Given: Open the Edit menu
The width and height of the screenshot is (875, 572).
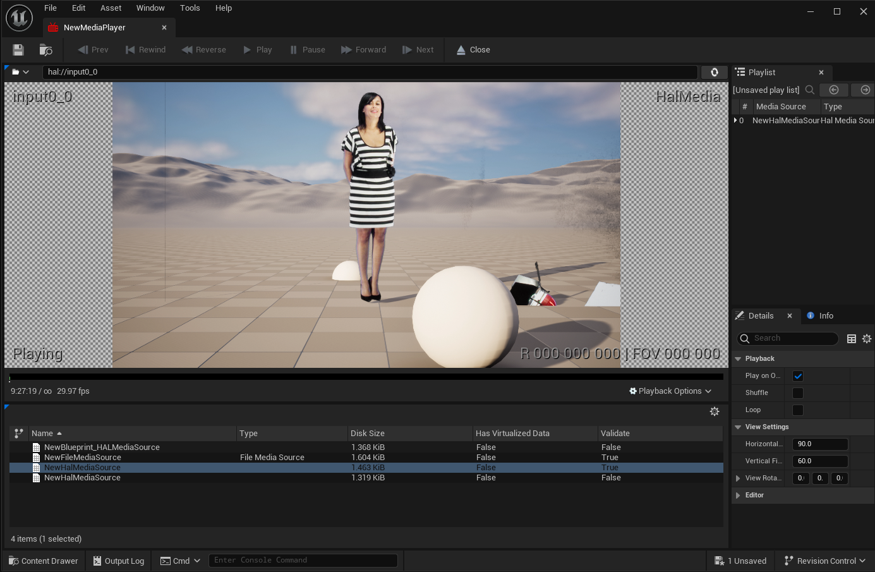Looking at the screenshot, I should [x=79, y=8].
